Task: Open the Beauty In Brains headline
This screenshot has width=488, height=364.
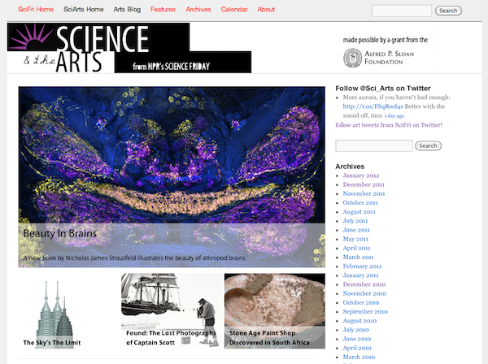Action: (60, 233)
